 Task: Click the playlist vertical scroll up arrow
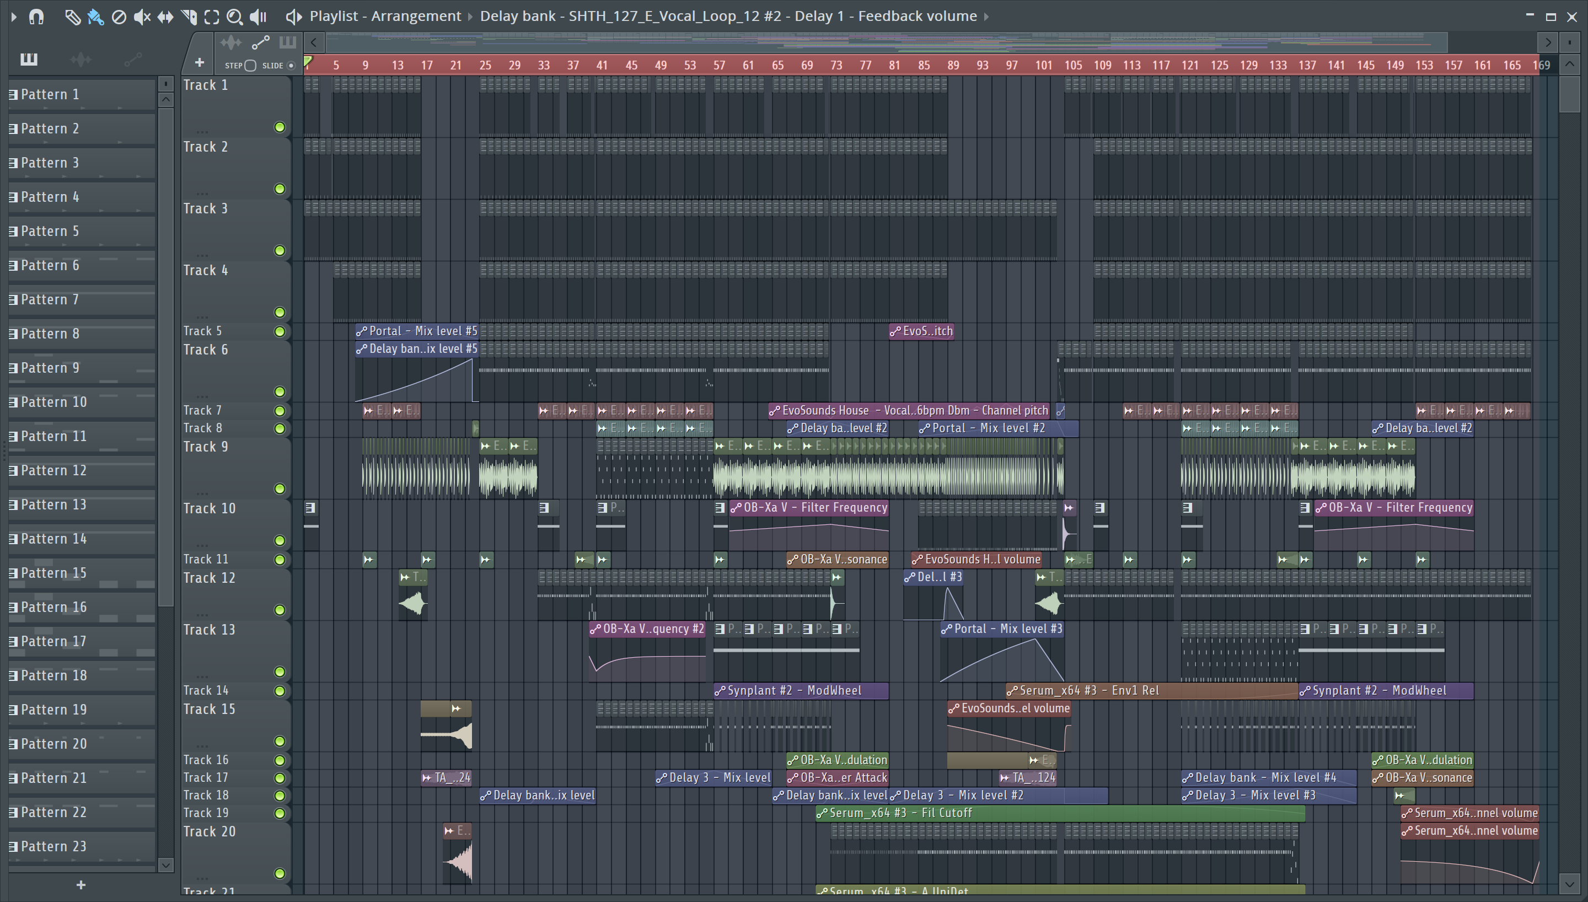(1569, 64)
